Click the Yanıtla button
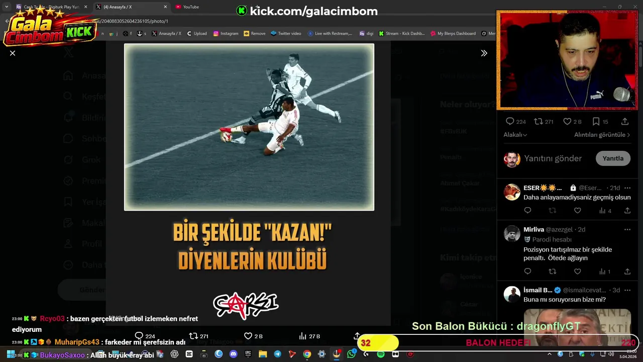The width and height of the screenshot is (643, 362). click(x=613, y=158)
